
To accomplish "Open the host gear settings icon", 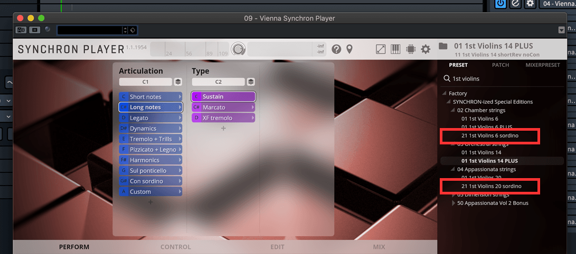I will click(530, 4).
